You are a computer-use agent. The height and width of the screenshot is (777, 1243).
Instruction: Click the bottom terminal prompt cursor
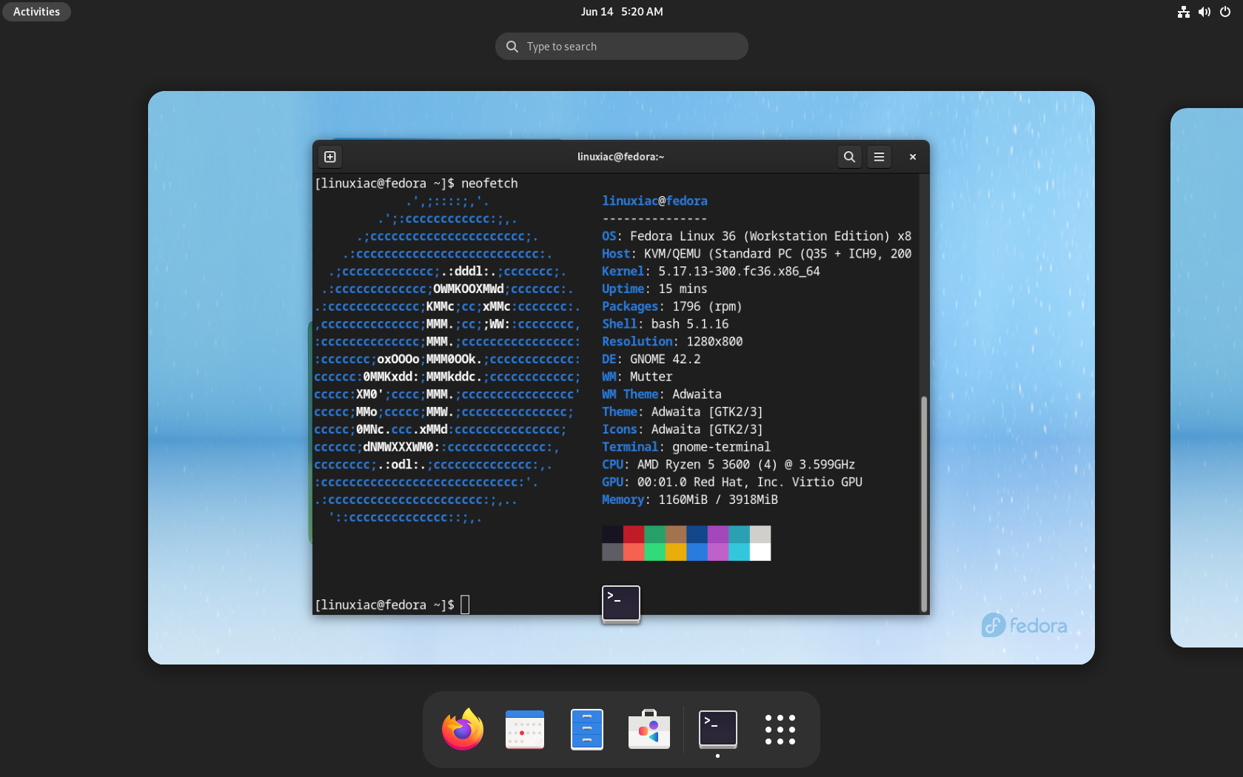(x=465, y=605)
